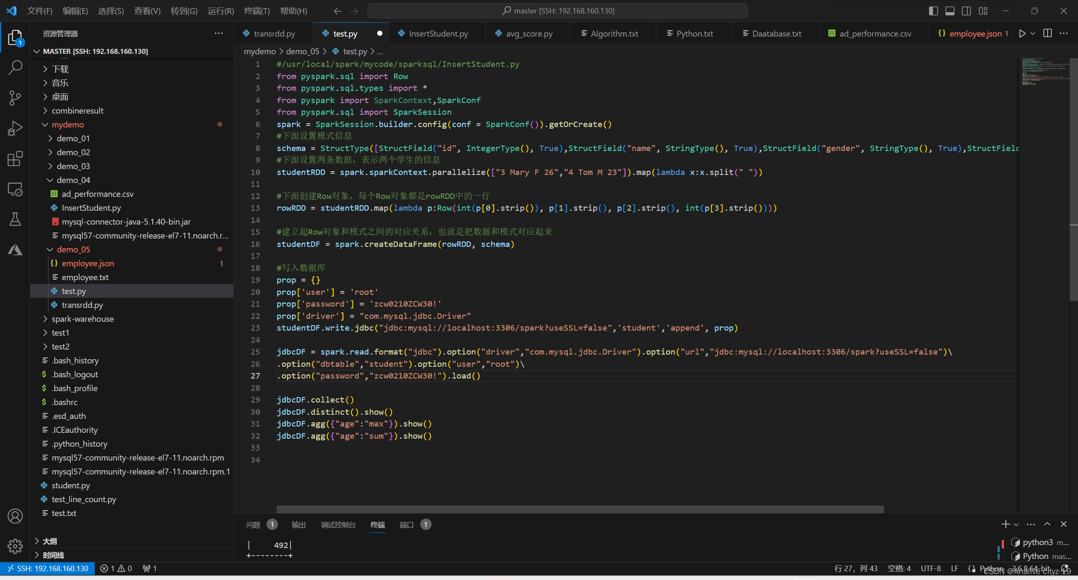This screenshot has height=580, width=1078.
Task: Switch to the 端口 ports panel tab
Action: (x=415, y=524)
